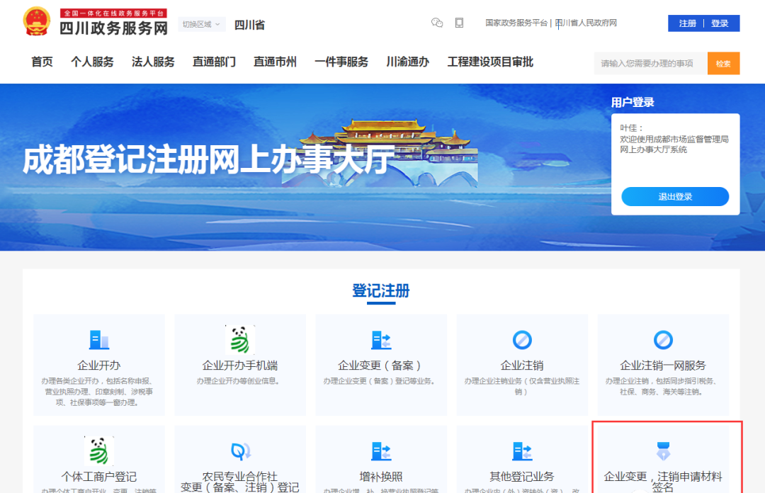This screenshot has height=493, width=765.
Task: Open the 直通部门 menu
Action: 214,62
